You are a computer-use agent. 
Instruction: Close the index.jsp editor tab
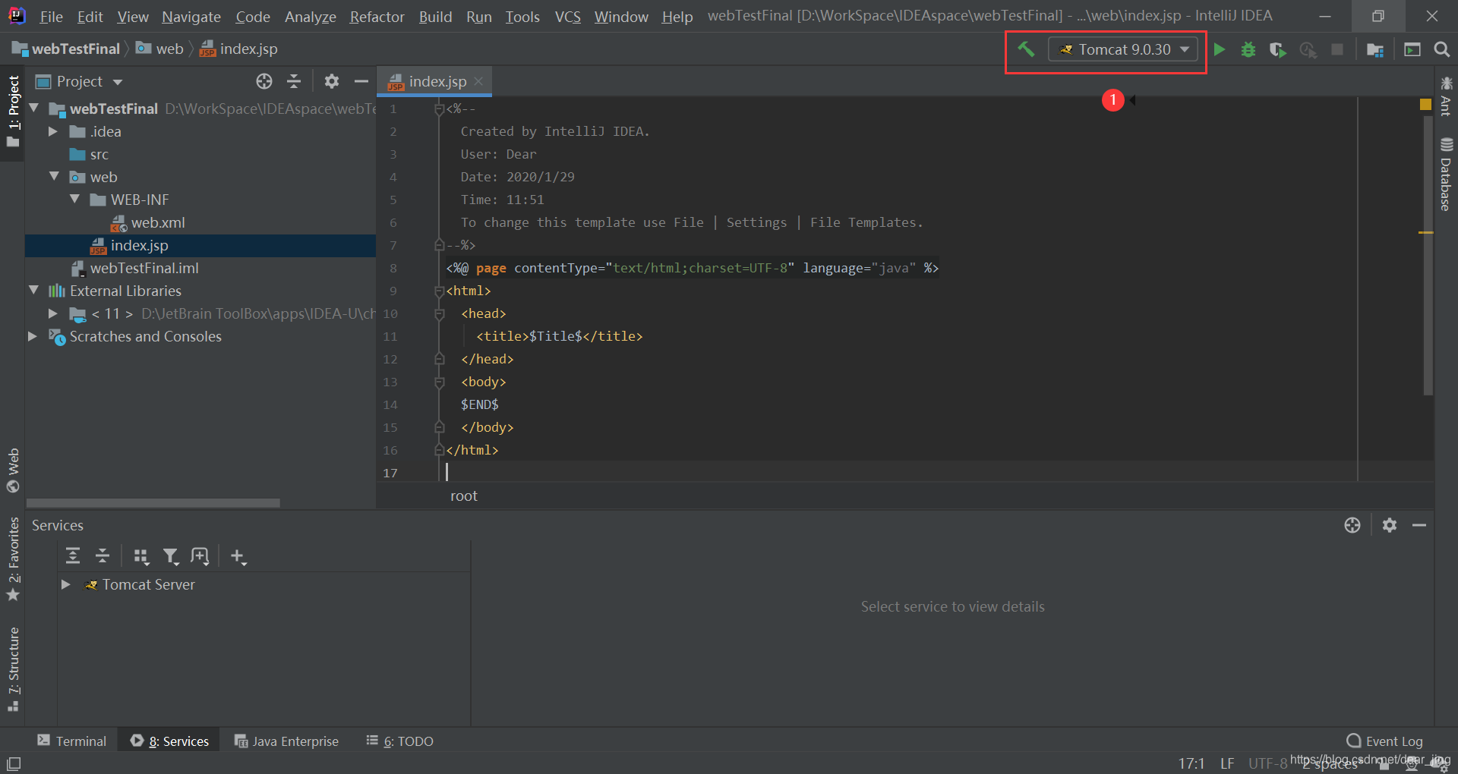click(x=478, y=81)
